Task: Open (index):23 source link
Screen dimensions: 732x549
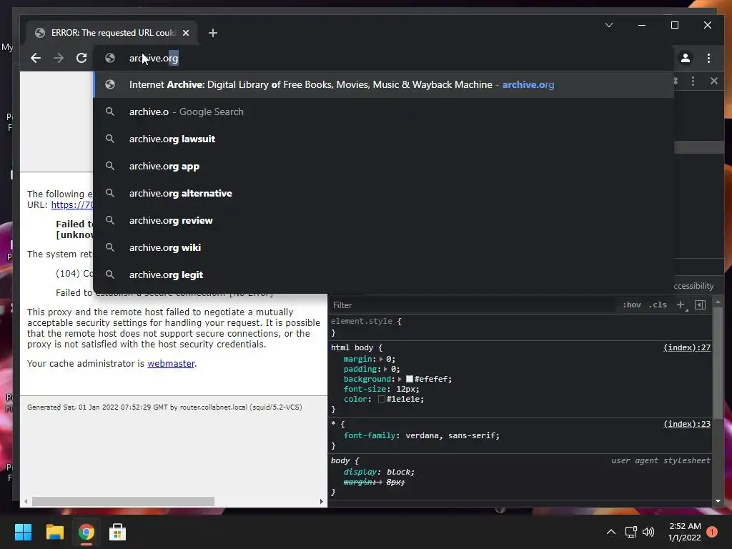Action: [687, 424]
